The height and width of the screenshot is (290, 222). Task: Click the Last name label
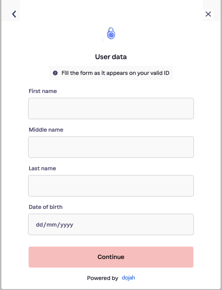pyautogui.click(x=42, y=168)
